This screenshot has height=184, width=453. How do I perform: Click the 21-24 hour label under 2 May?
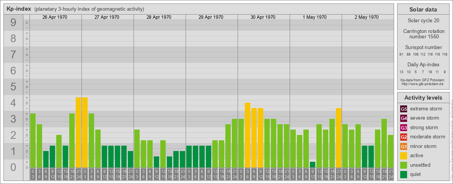click(x=391, y=174)
